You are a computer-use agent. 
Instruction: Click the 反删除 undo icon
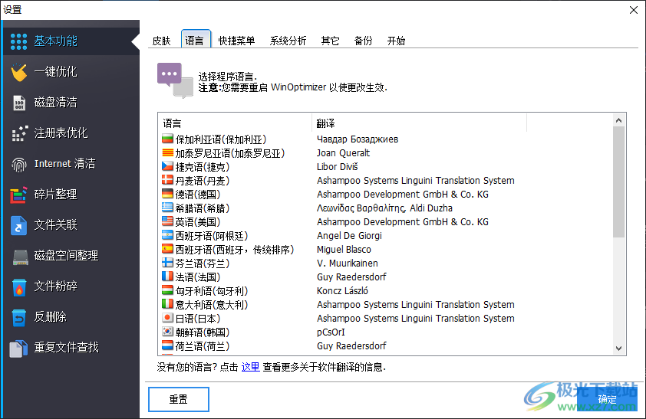click(19, 317)
